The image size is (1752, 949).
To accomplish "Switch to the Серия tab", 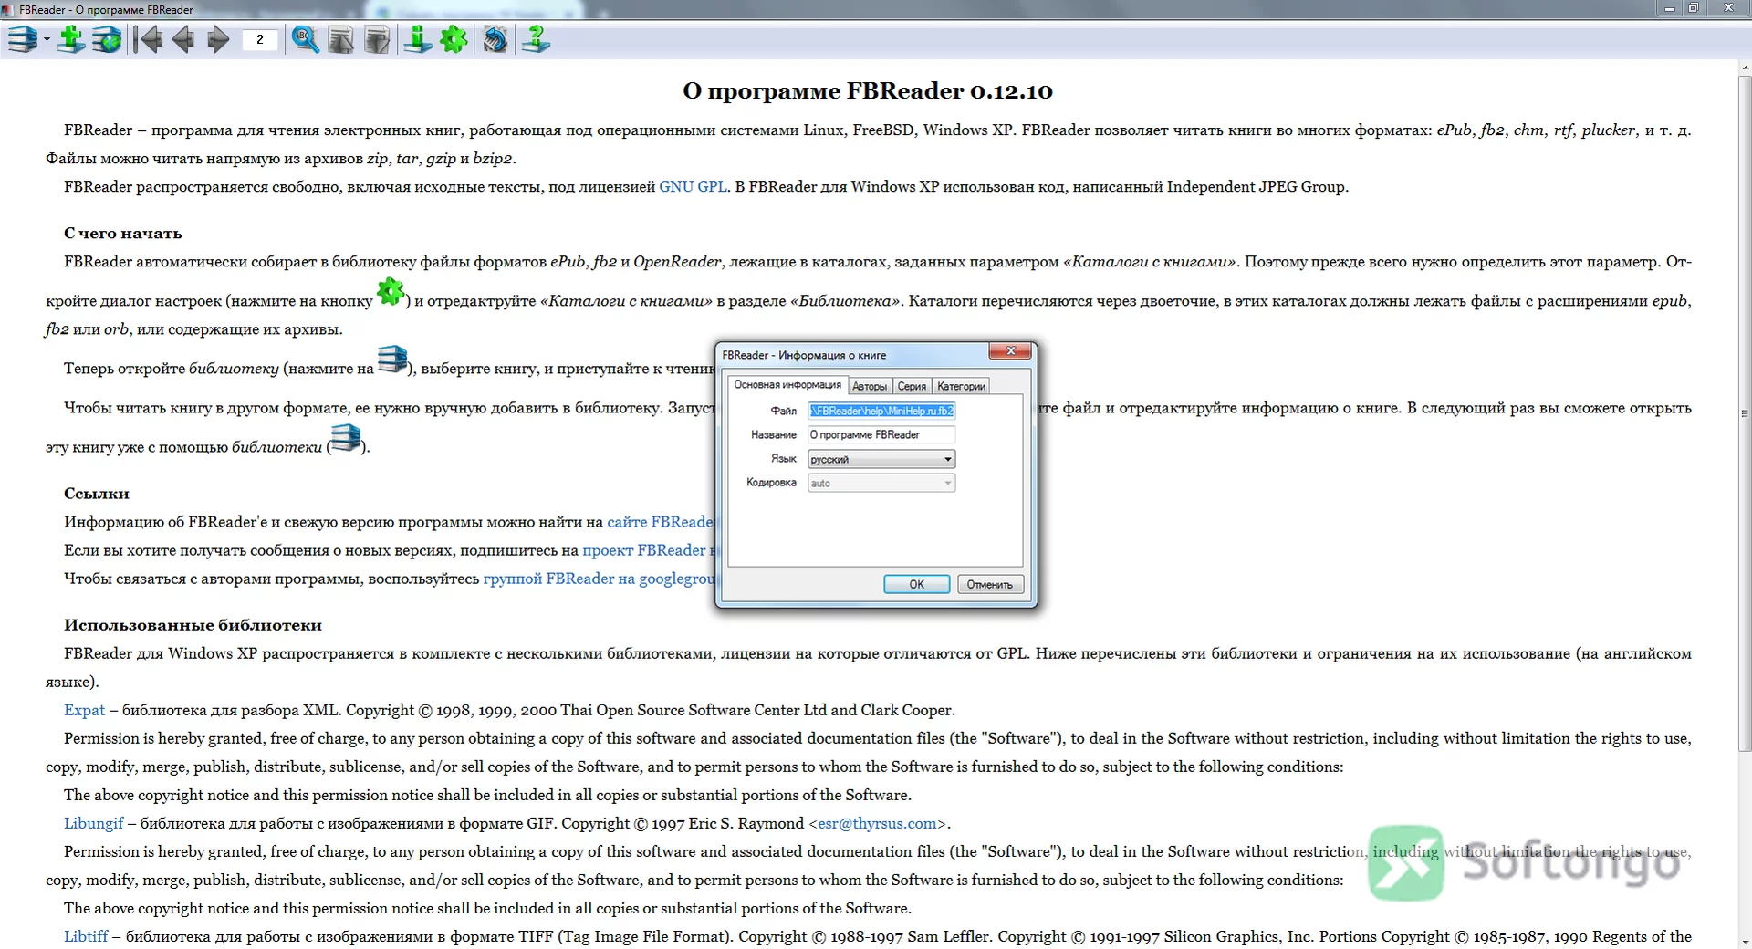I will 912,387.
